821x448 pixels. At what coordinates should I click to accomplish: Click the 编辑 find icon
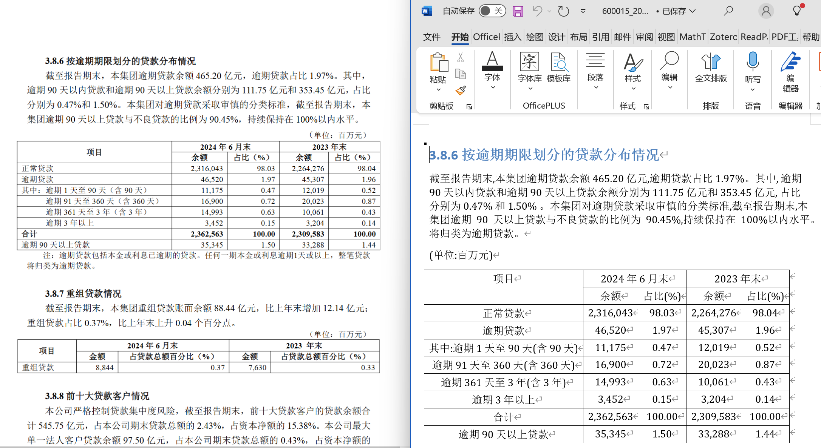coord(669,61)
